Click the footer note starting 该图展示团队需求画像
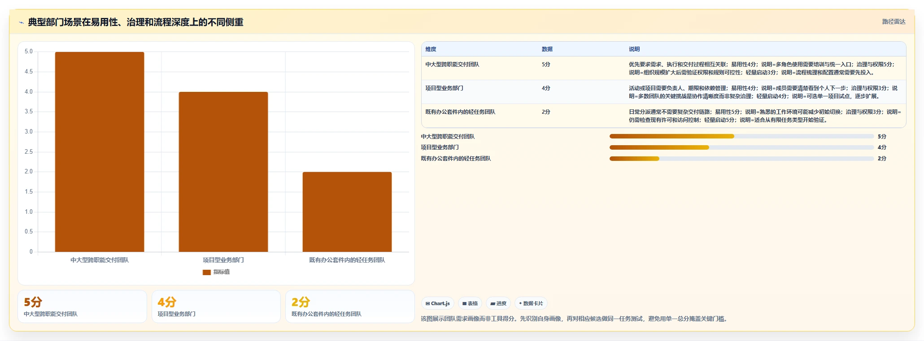Screen dimensions: 924x341 (575, 319)
